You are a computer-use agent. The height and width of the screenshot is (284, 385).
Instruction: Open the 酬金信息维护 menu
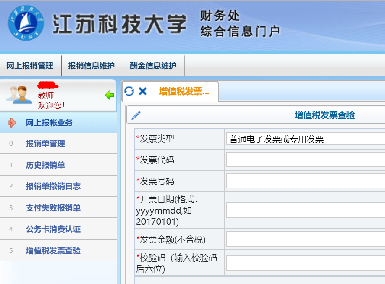pos(153,66)
